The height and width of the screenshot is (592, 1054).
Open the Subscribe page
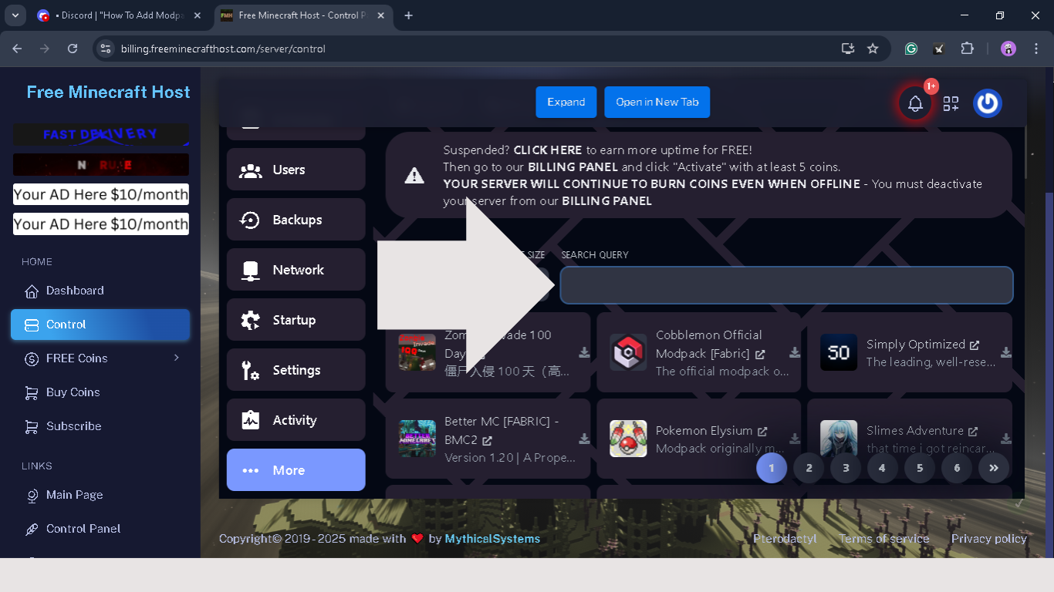coord(100,426)
